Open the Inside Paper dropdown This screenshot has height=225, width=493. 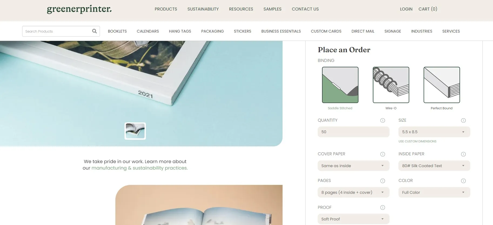tap(434, 166)
